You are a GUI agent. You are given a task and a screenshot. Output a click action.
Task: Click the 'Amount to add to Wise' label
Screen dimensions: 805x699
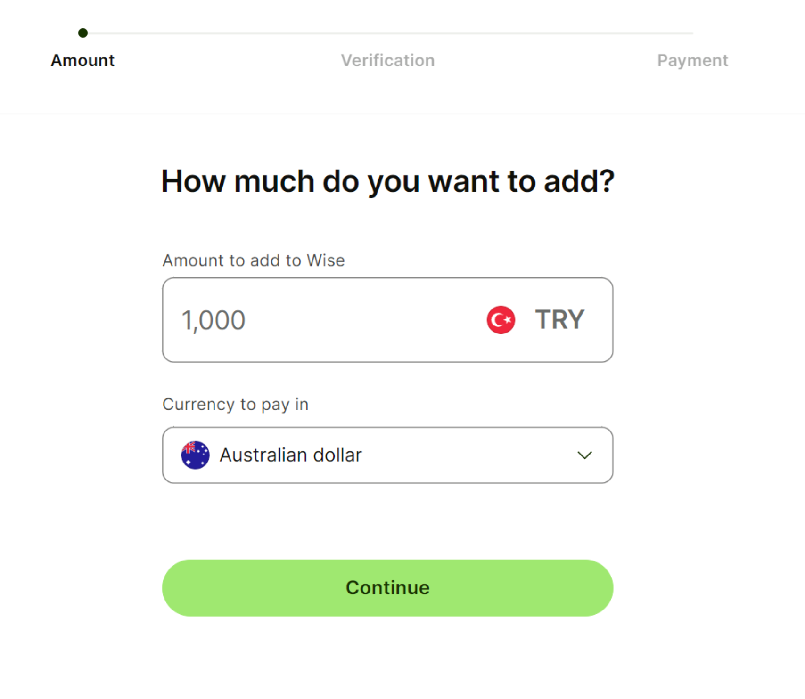(254, 260)
